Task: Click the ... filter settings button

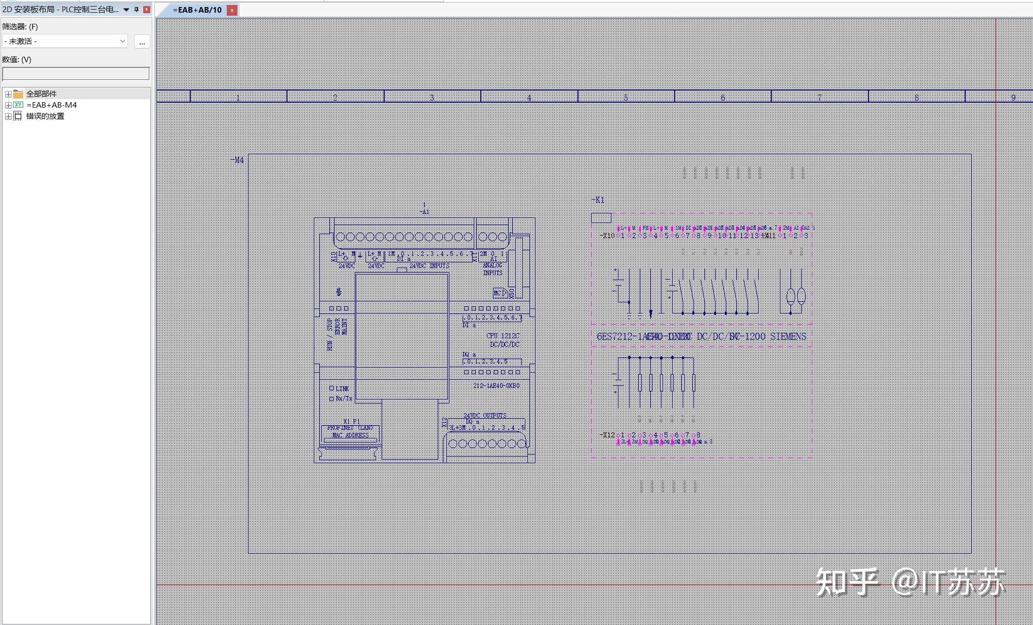Action: click(142, 41)
